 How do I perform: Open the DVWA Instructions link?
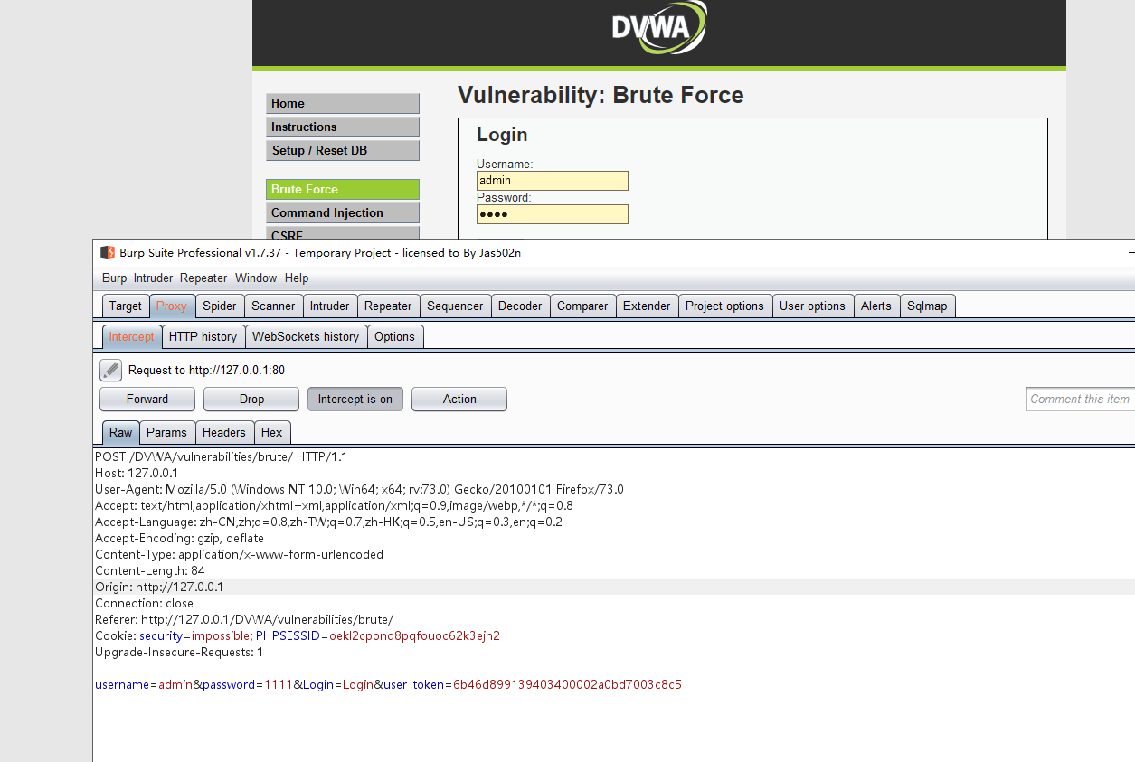tap(343, 127)
